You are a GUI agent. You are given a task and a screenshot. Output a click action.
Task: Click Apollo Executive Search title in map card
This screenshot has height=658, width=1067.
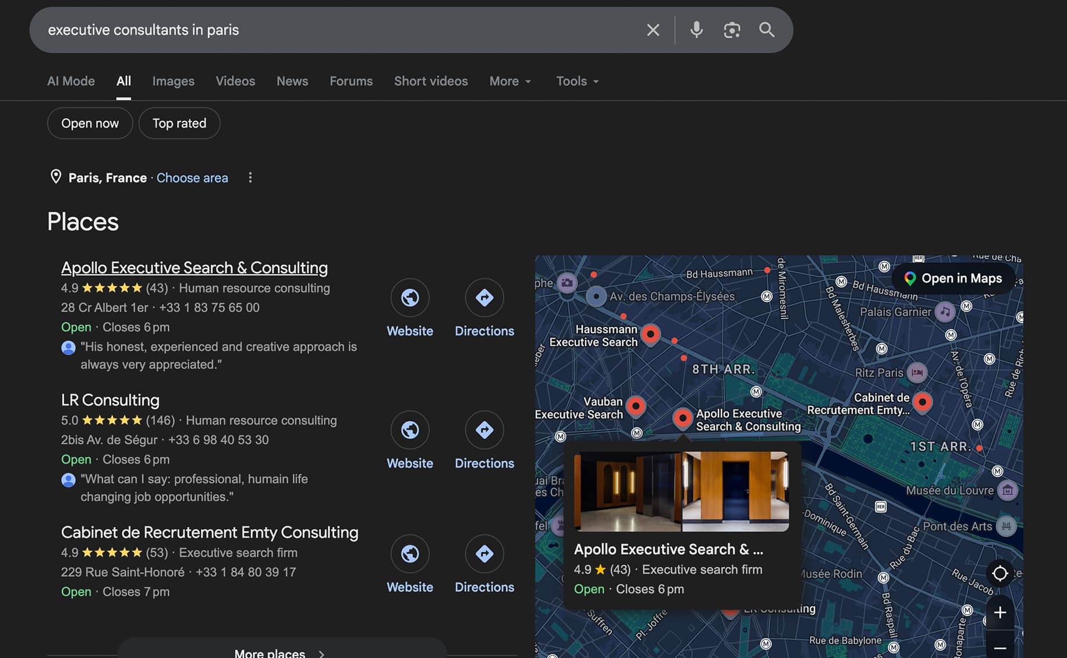coord(669,549)
